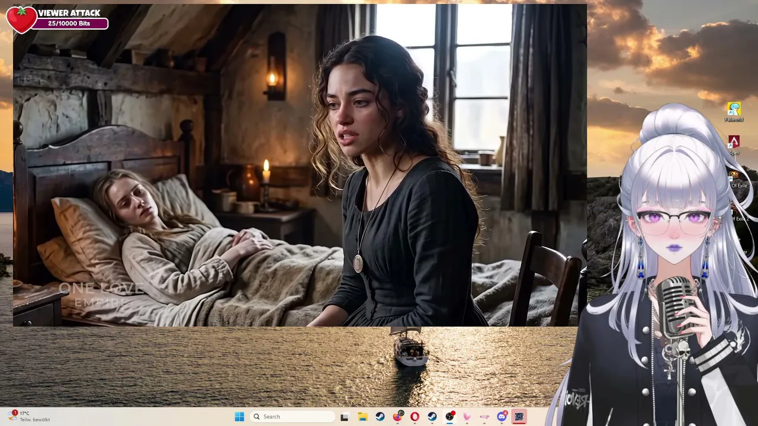Click the 25/10000 Bits progress bar

pos(70,24)
